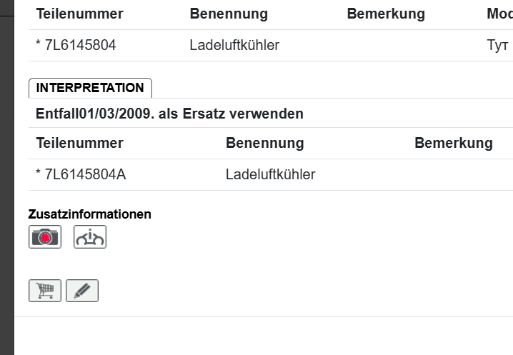Click the info connector icon
The width and height of the screenshot is (513, 355).
(90, 237)
